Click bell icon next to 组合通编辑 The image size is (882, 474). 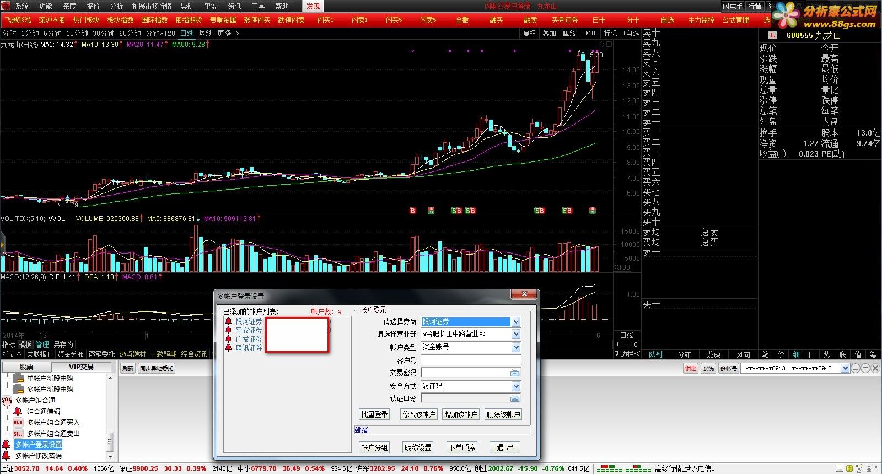click(x=18, y=412)
